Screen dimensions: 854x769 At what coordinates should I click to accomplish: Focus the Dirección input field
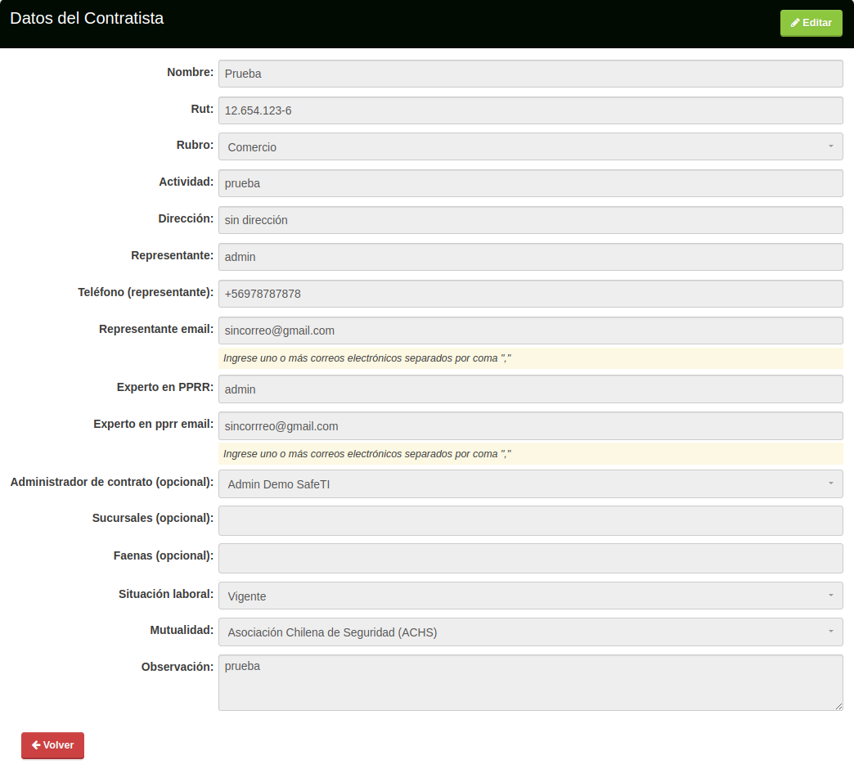pyautogui.click(x=530, y=220)
